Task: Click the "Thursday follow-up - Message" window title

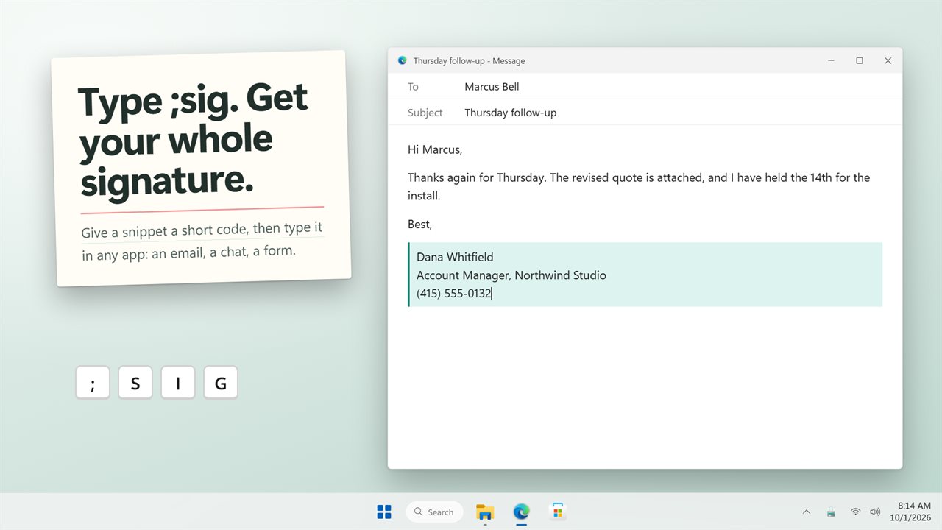Action: click(x=469, y=60)
